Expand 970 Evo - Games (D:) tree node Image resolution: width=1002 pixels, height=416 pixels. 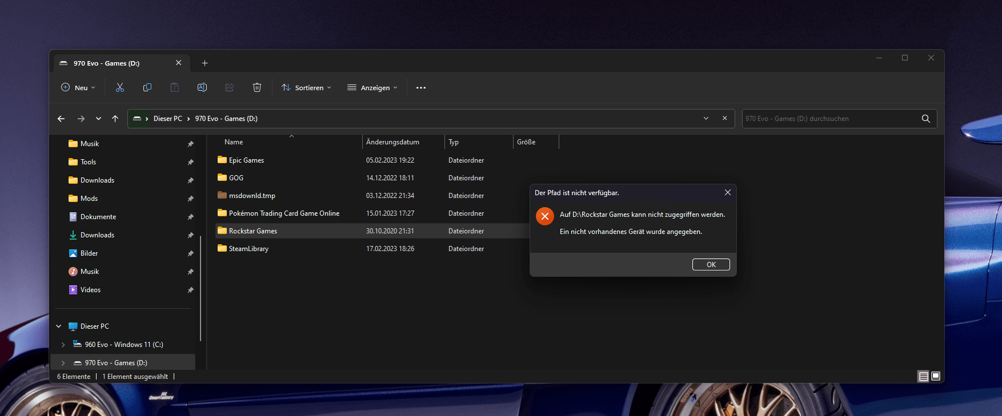pos(63,363)
